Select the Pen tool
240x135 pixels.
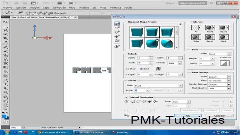click(5, 80)
